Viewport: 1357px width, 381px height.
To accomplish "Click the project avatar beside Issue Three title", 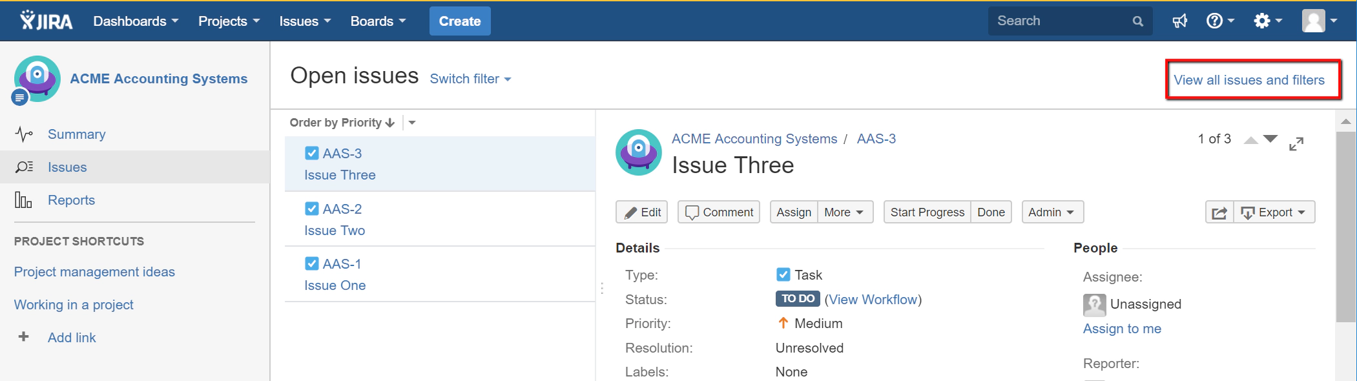I will click(639, 152).
